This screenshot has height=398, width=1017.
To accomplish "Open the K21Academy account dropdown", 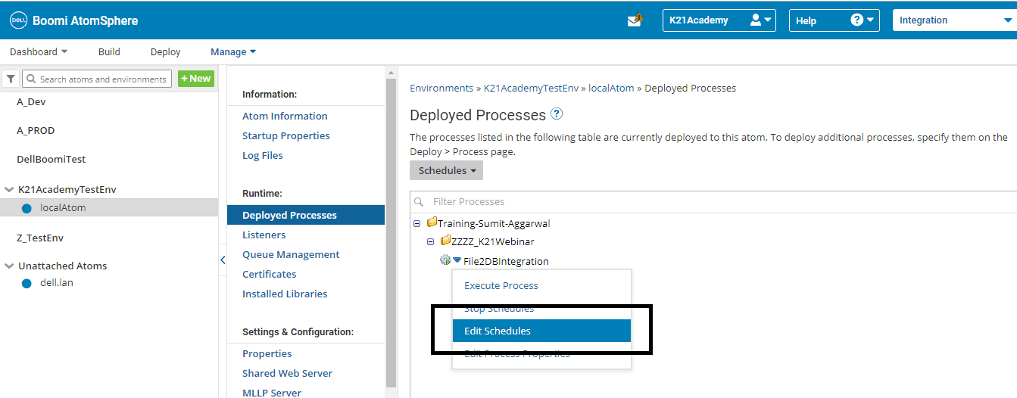I will coord(719,20).
